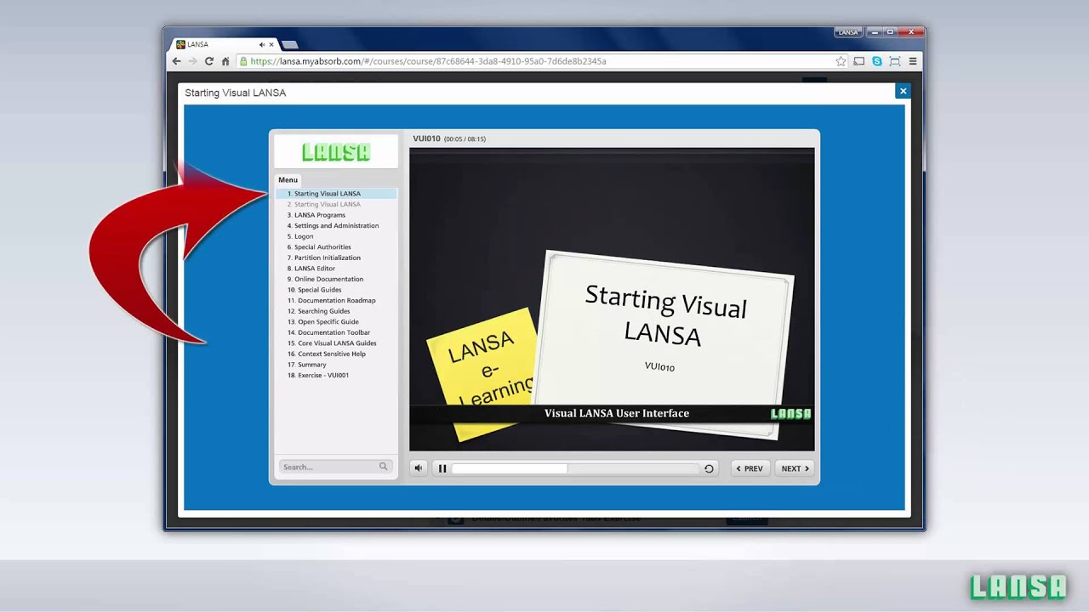1089x612 pixels.
Task: Bookmark this page with the star
Action: (x=841, y=61)
